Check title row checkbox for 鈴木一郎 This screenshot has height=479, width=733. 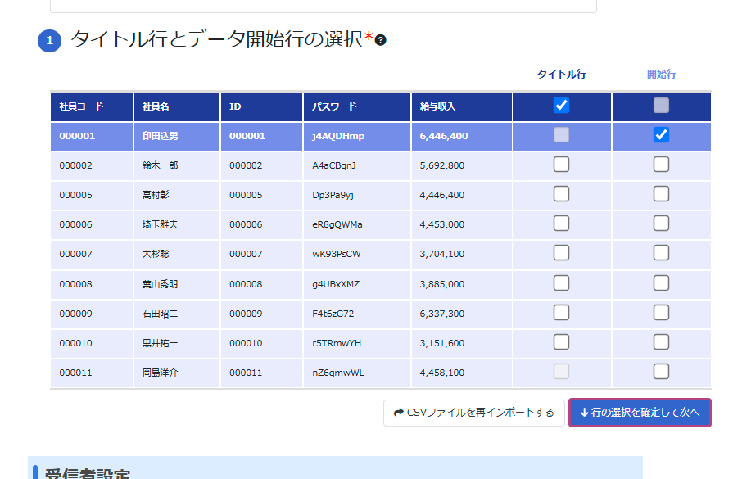[561, 165]
